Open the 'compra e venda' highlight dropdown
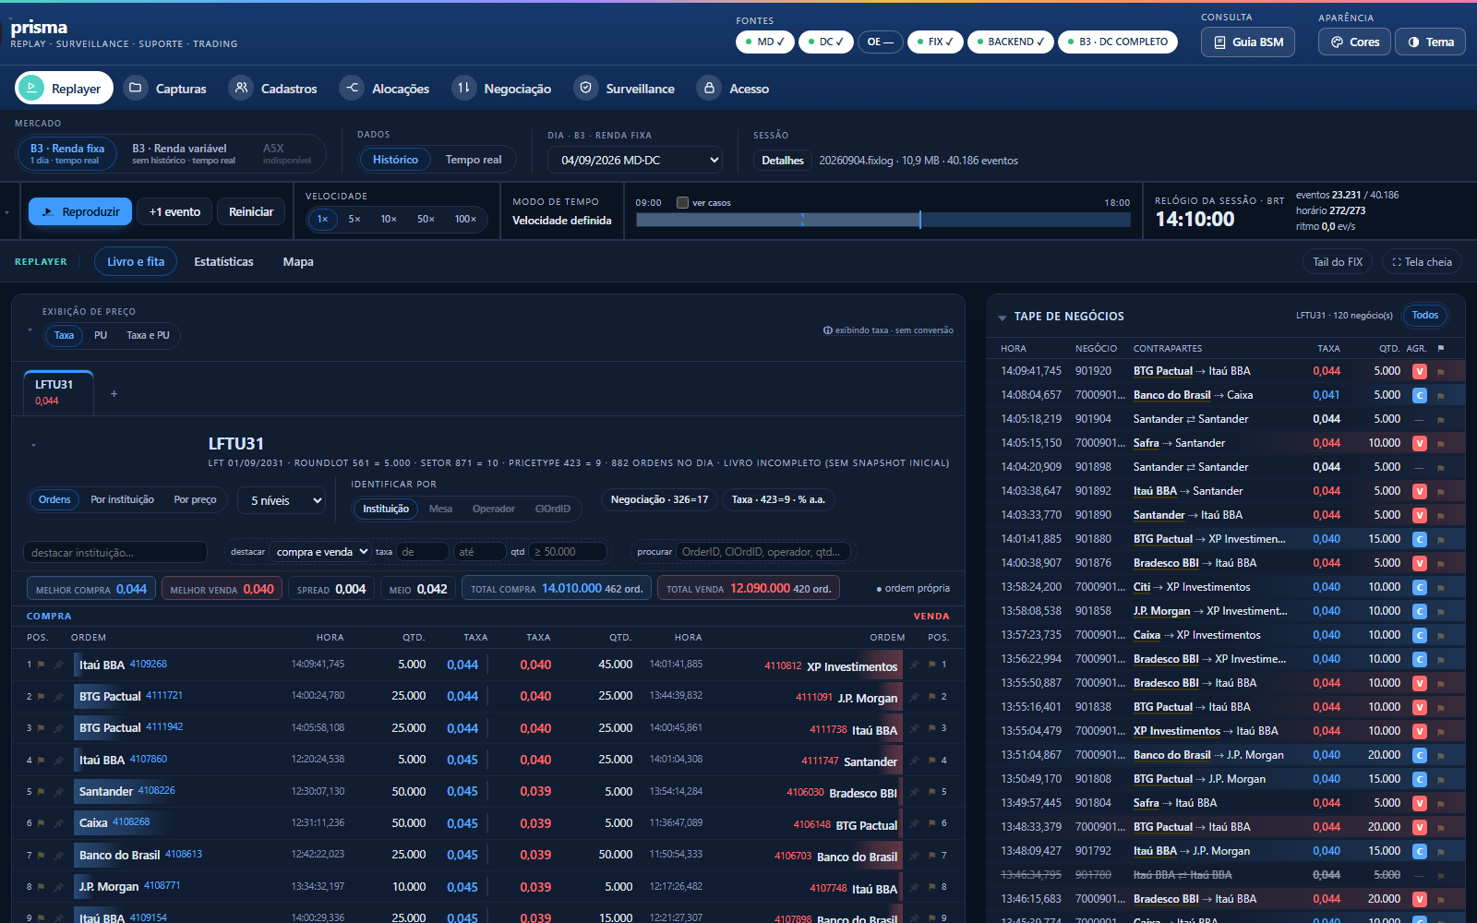This screenshot has width=1477, height=923. click(320, 552)
